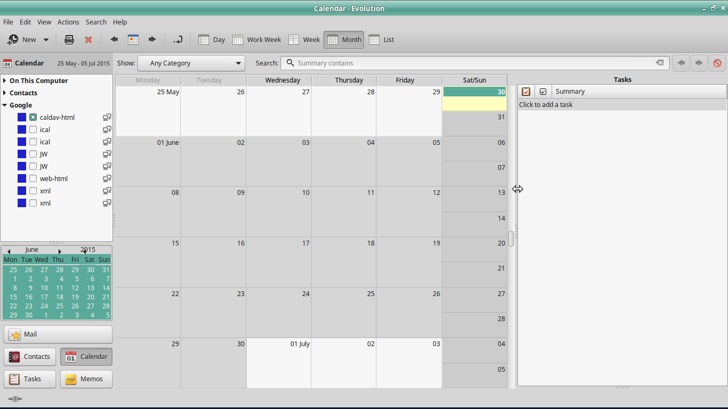Image resolution: width=728 pixels, height=409 pixels.
Task: Clear search with the stop icon
Action: click(x=717, y=63)
